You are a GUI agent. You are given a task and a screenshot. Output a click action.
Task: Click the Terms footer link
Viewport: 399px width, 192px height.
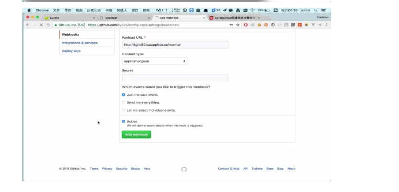pos(94,169)
